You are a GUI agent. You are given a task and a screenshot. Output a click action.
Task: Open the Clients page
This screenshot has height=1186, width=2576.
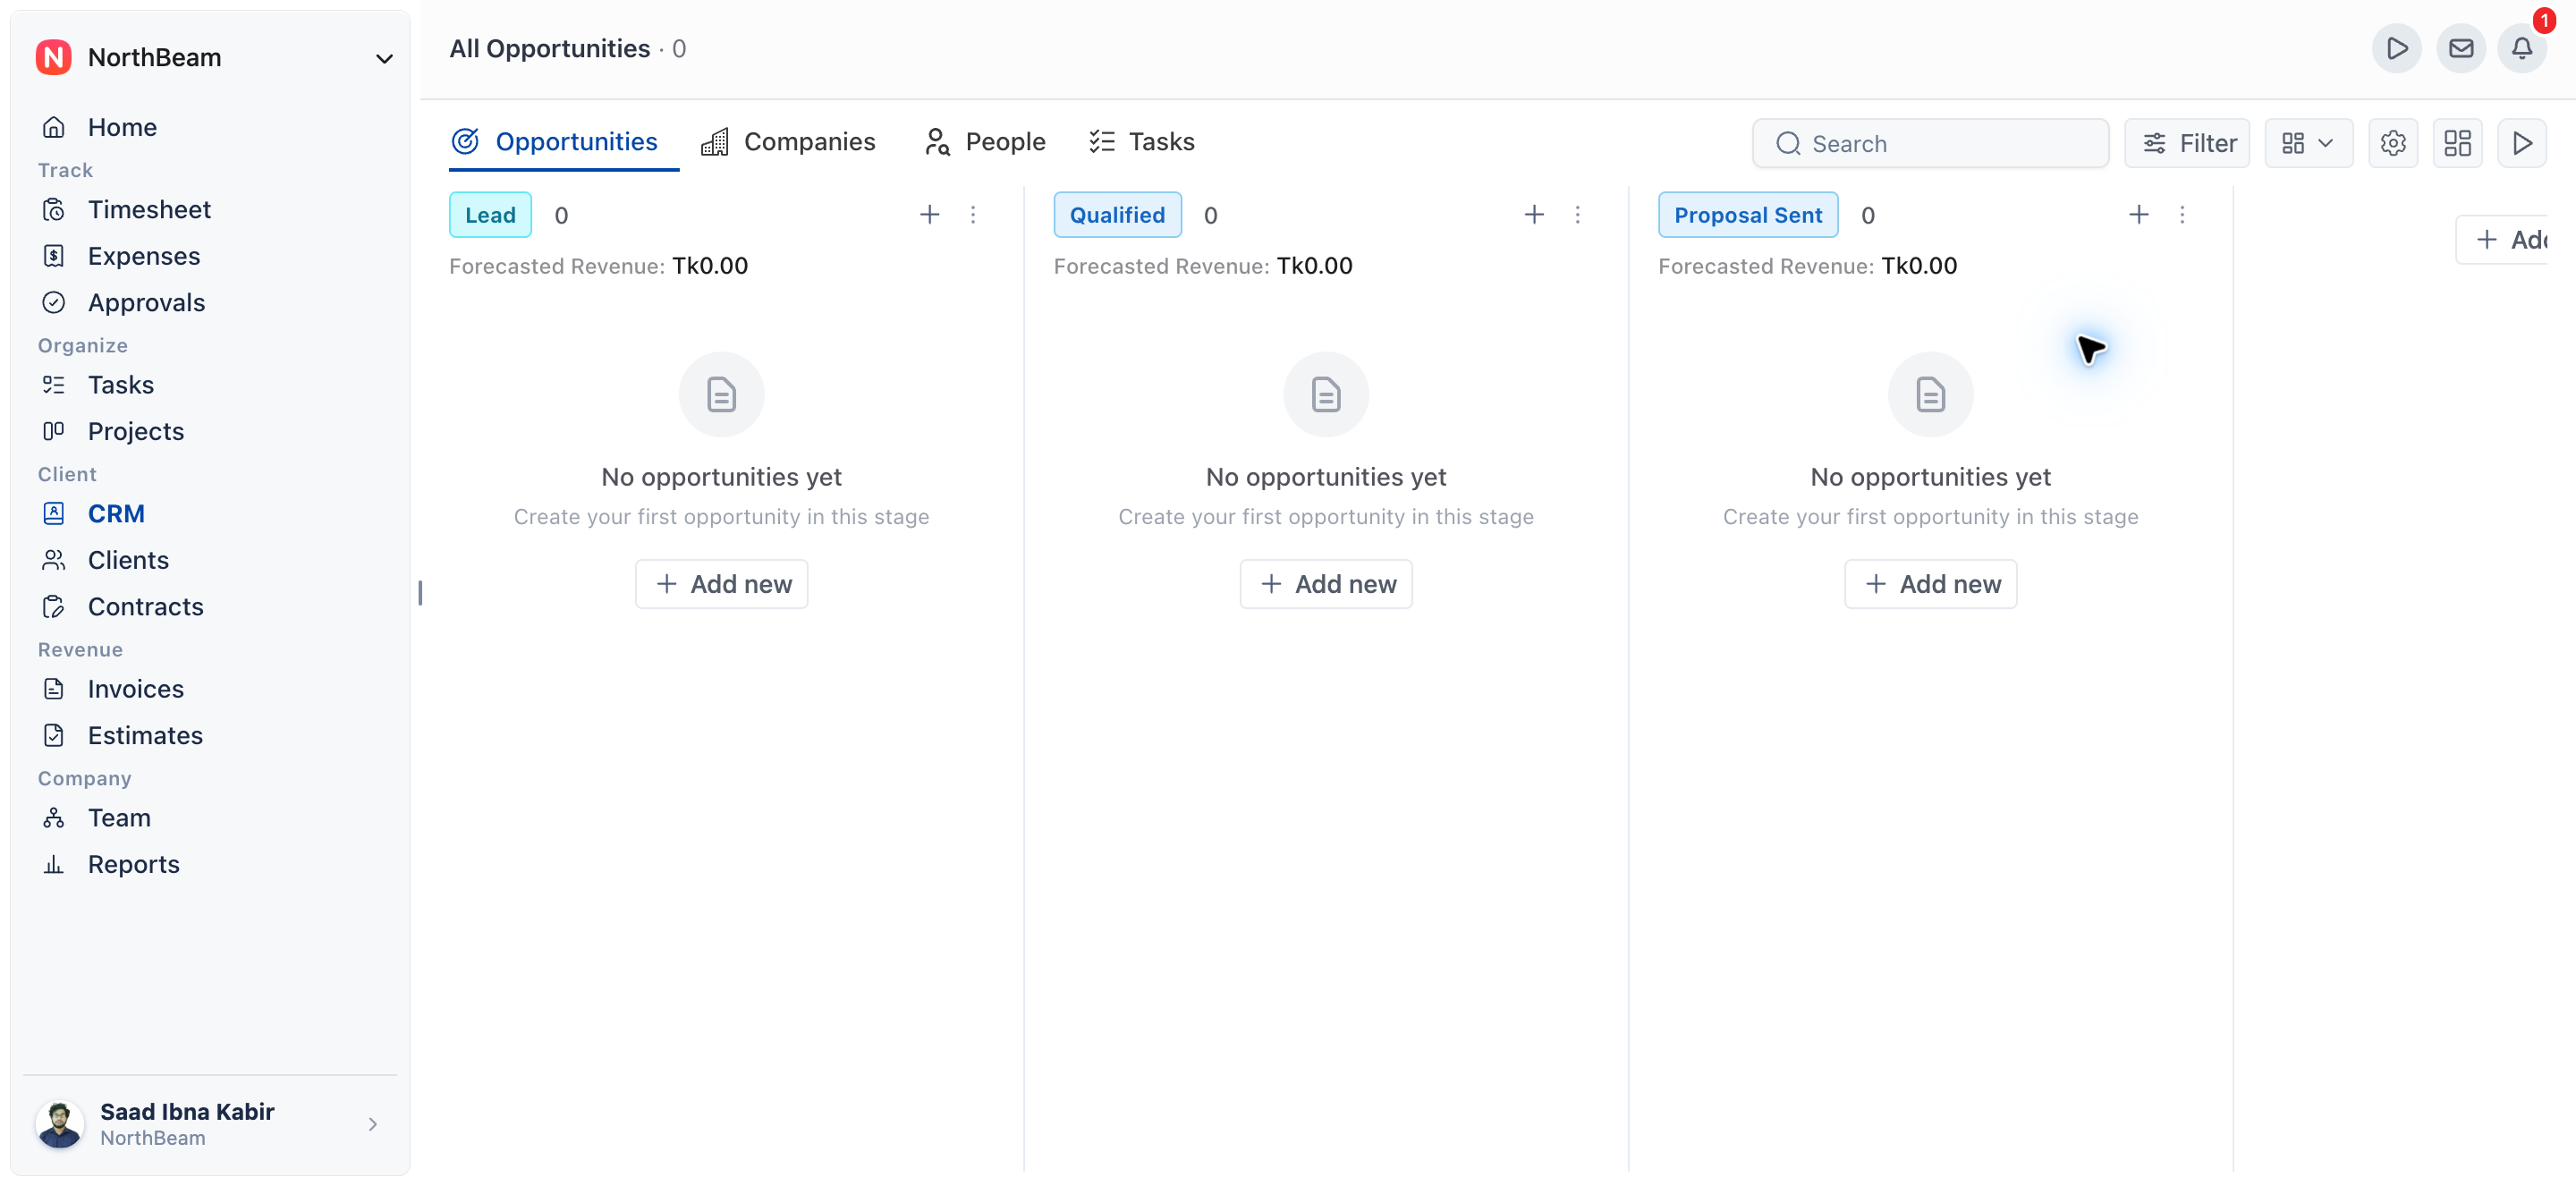coord(128,560)
